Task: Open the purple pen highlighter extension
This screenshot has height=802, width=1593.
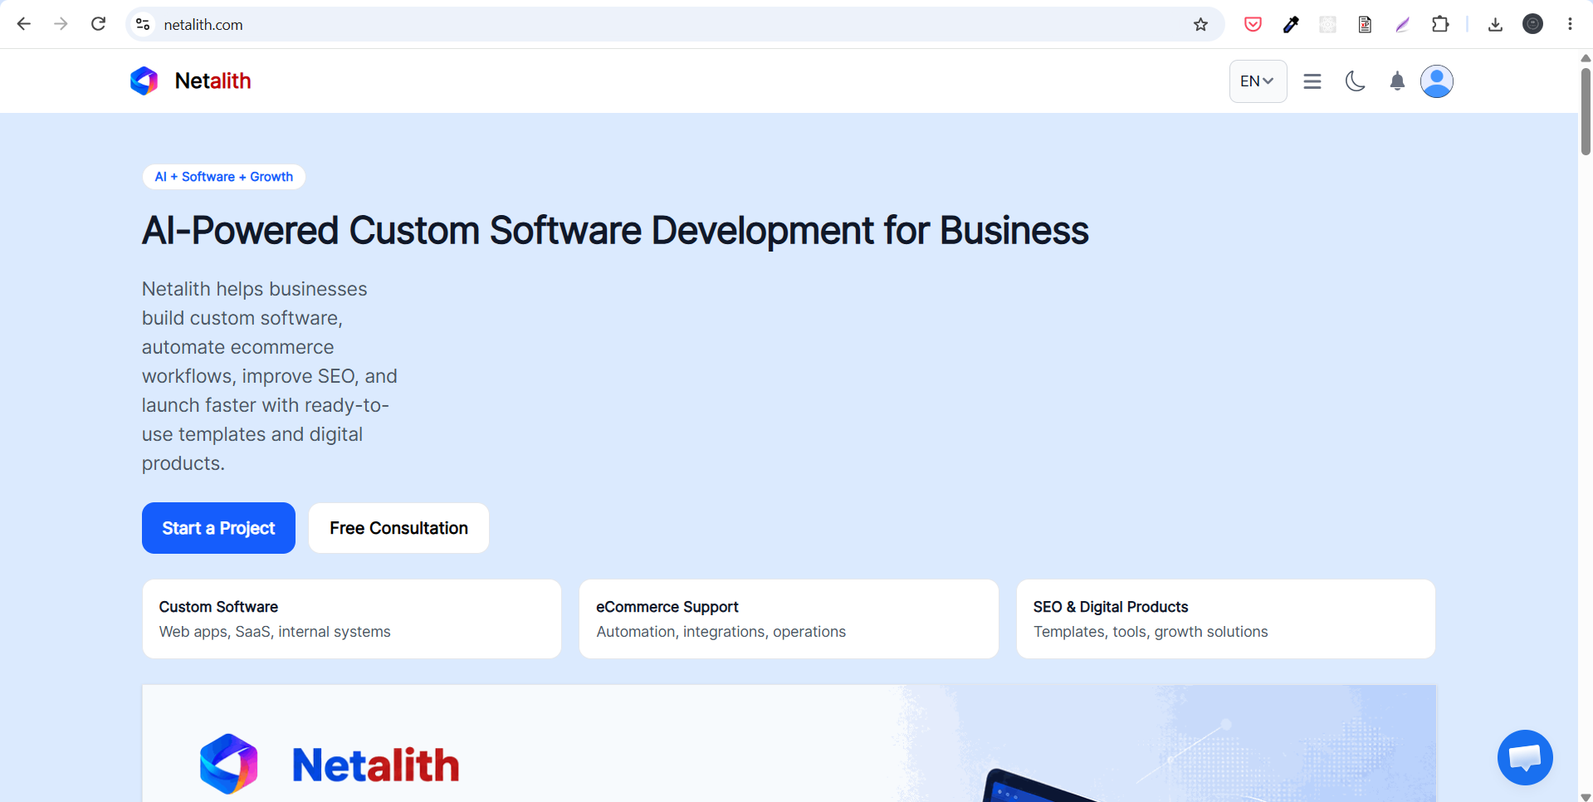Action: coord(1403,24)
